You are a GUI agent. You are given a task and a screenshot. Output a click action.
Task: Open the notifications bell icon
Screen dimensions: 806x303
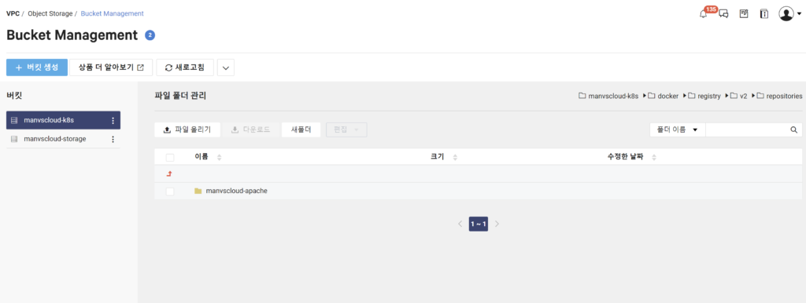click(x=704, y=14)
